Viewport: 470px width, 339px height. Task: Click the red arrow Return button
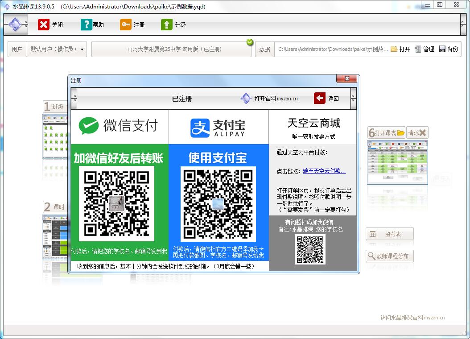point(326,98)
